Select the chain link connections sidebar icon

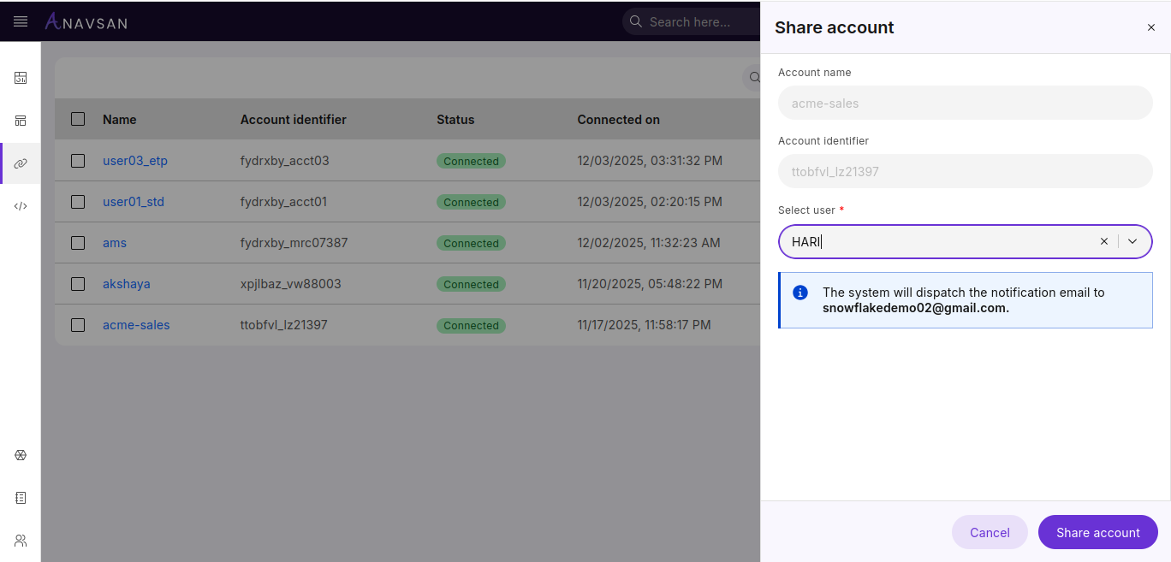tap(21, 163)
